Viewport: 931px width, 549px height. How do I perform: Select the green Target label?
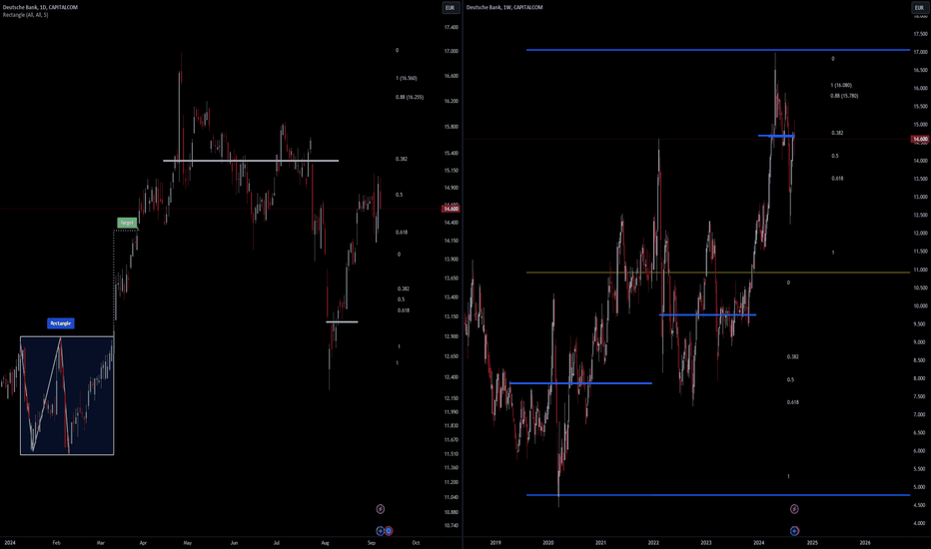coord(127,223)
